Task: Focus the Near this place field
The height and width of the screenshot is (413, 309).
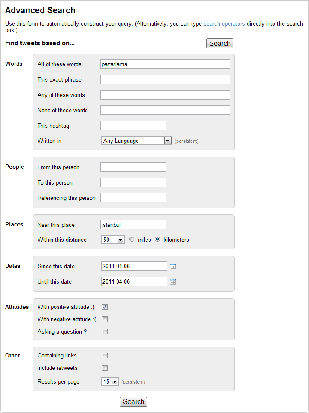Action: click(x=133, y=225)
